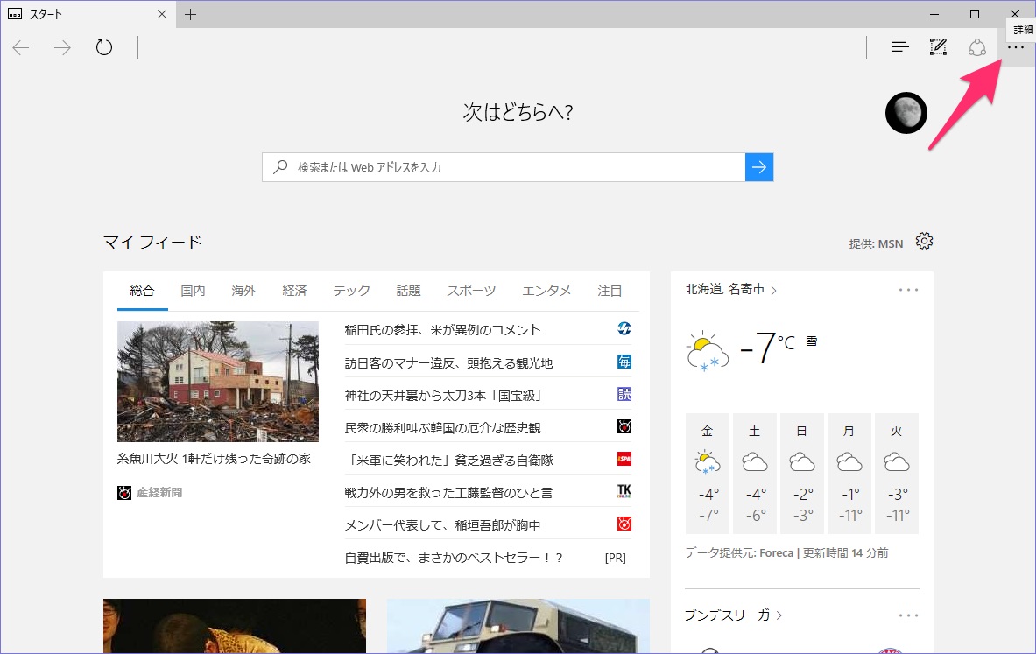Open 稲田氏の参拝、米が異例のコメント
1036x654 pixels.
pyautogui.click(x=442, y=330)
